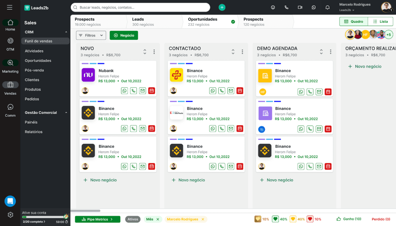The height and width of the screenshot is (226, 396).
Task: Open the settings gear icon
Action: tap(10, 215)
